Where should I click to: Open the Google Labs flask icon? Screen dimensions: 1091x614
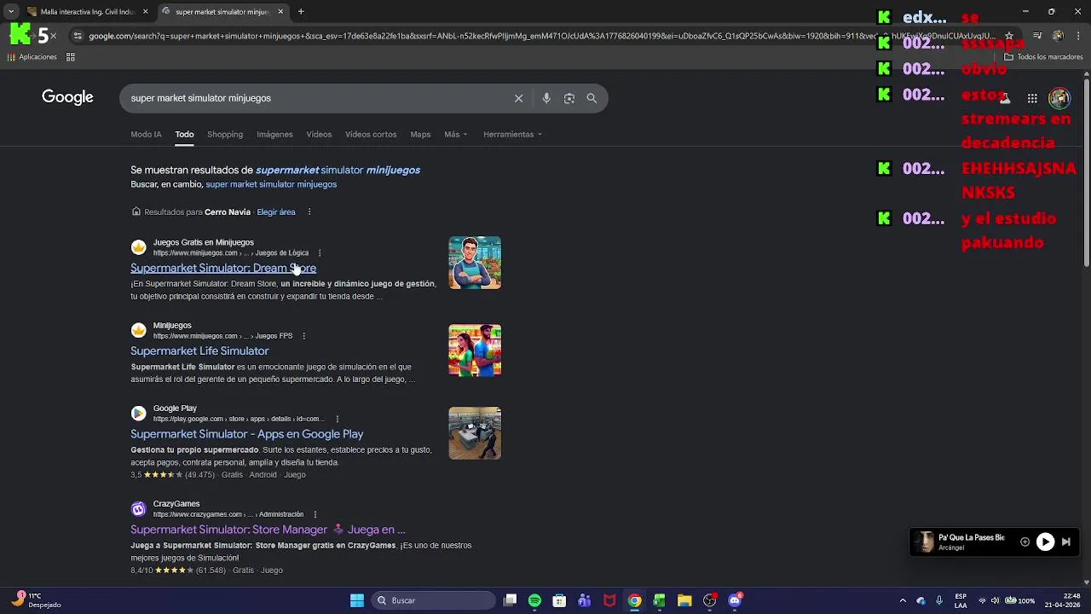pos(1005,98)
